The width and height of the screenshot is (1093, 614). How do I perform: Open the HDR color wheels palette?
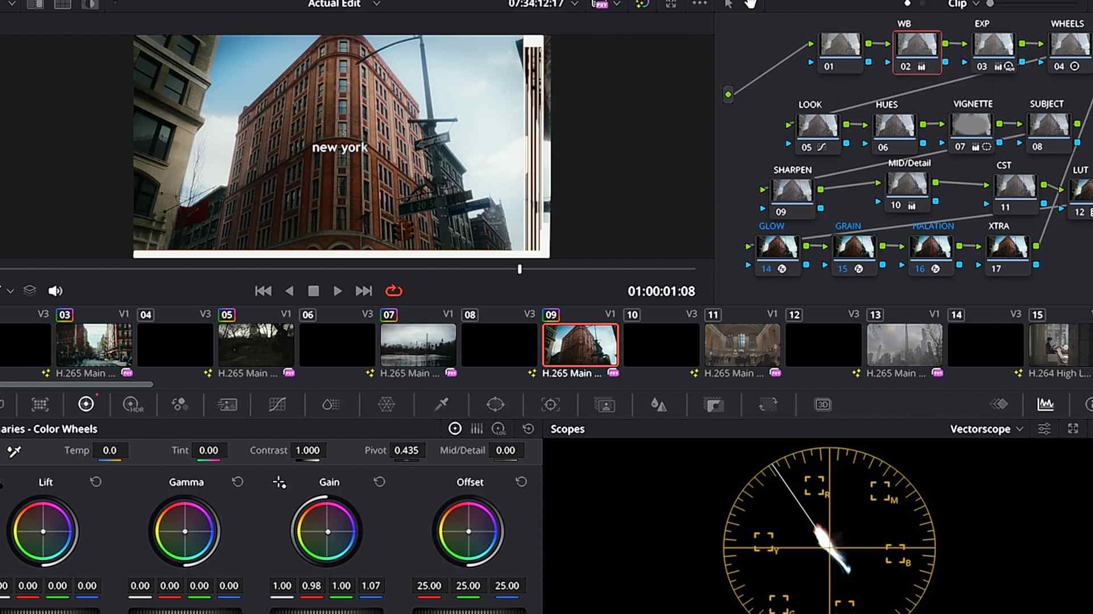coord(133,405)
